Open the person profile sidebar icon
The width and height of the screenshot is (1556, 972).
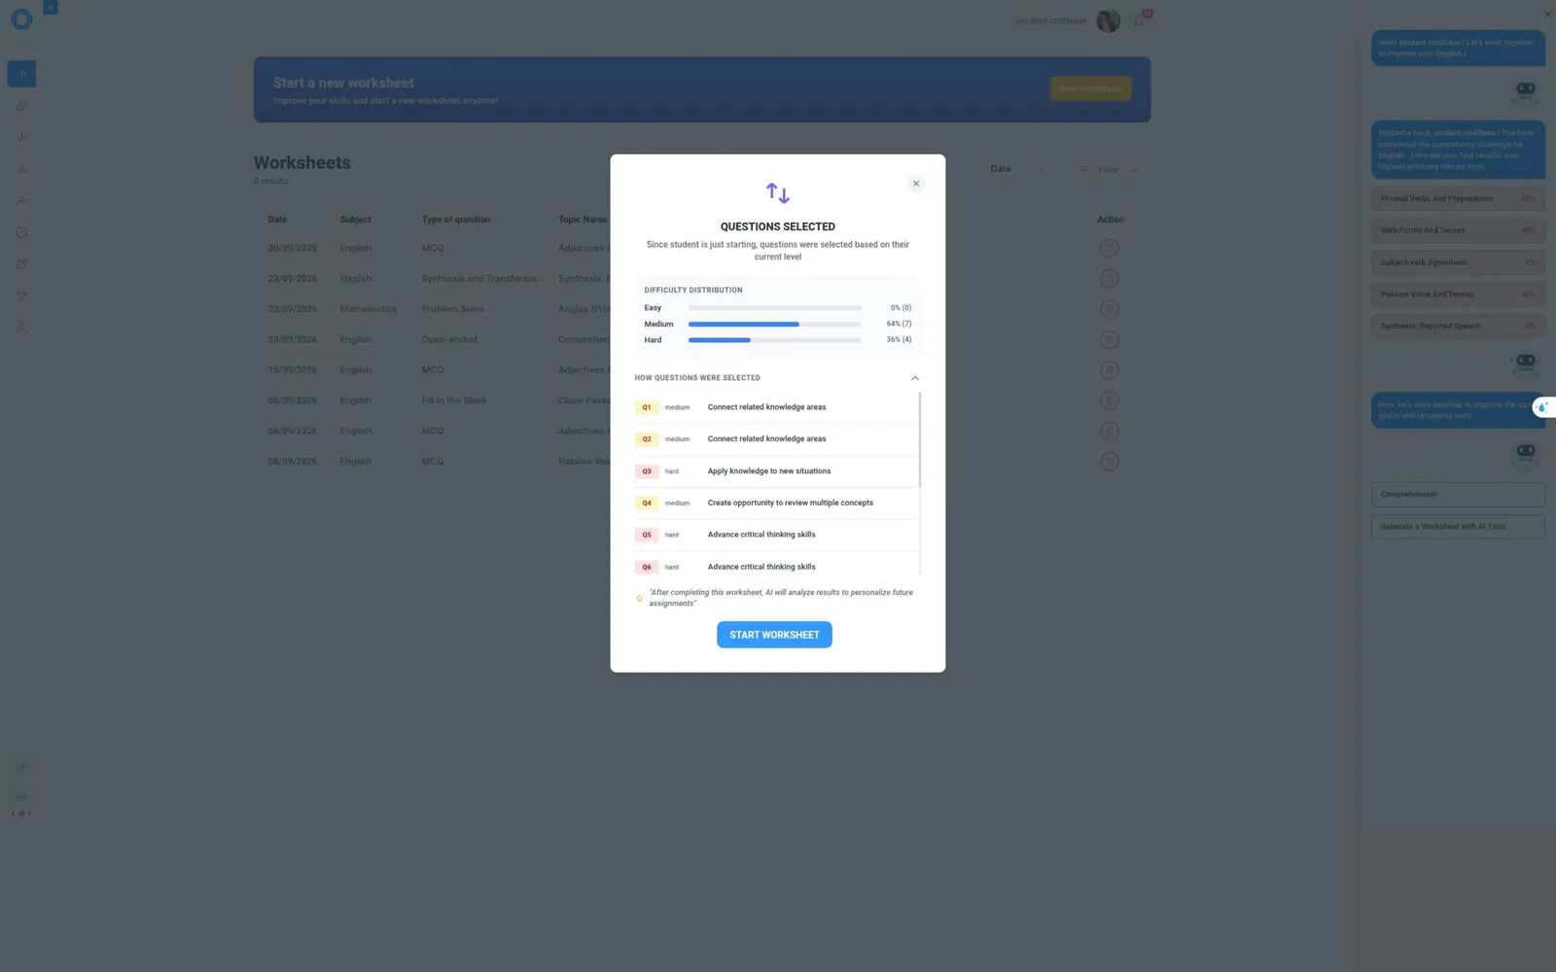(21, 328)
